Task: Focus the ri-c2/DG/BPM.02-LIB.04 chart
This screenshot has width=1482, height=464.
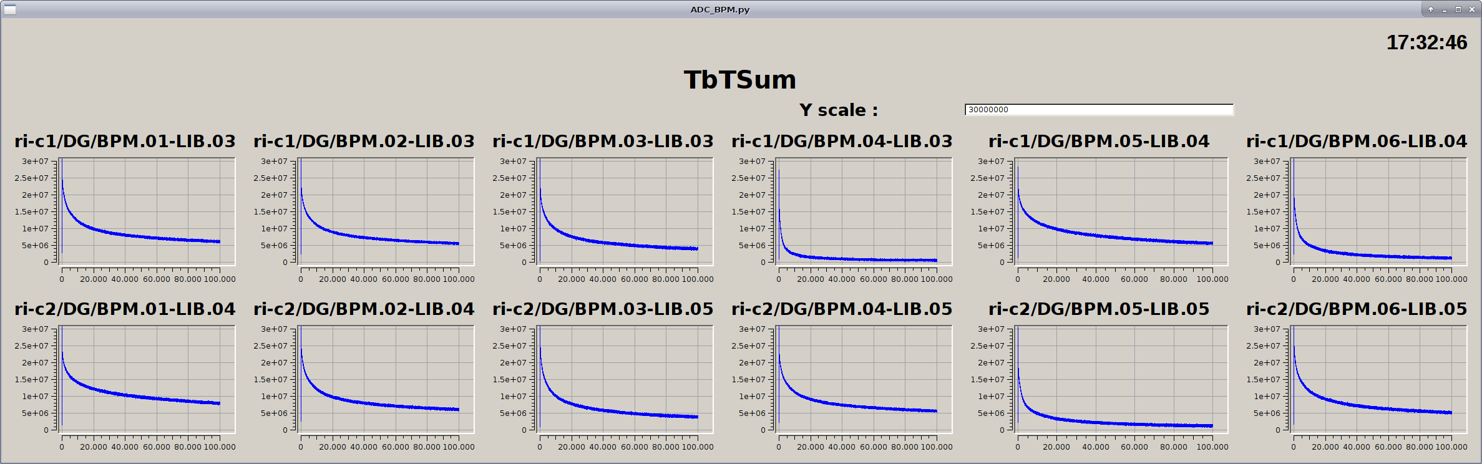Action: point(386,379)
